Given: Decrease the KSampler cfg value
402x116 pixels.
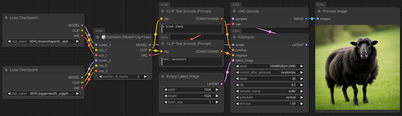Looking at the screenshot, I should [237, 85].
